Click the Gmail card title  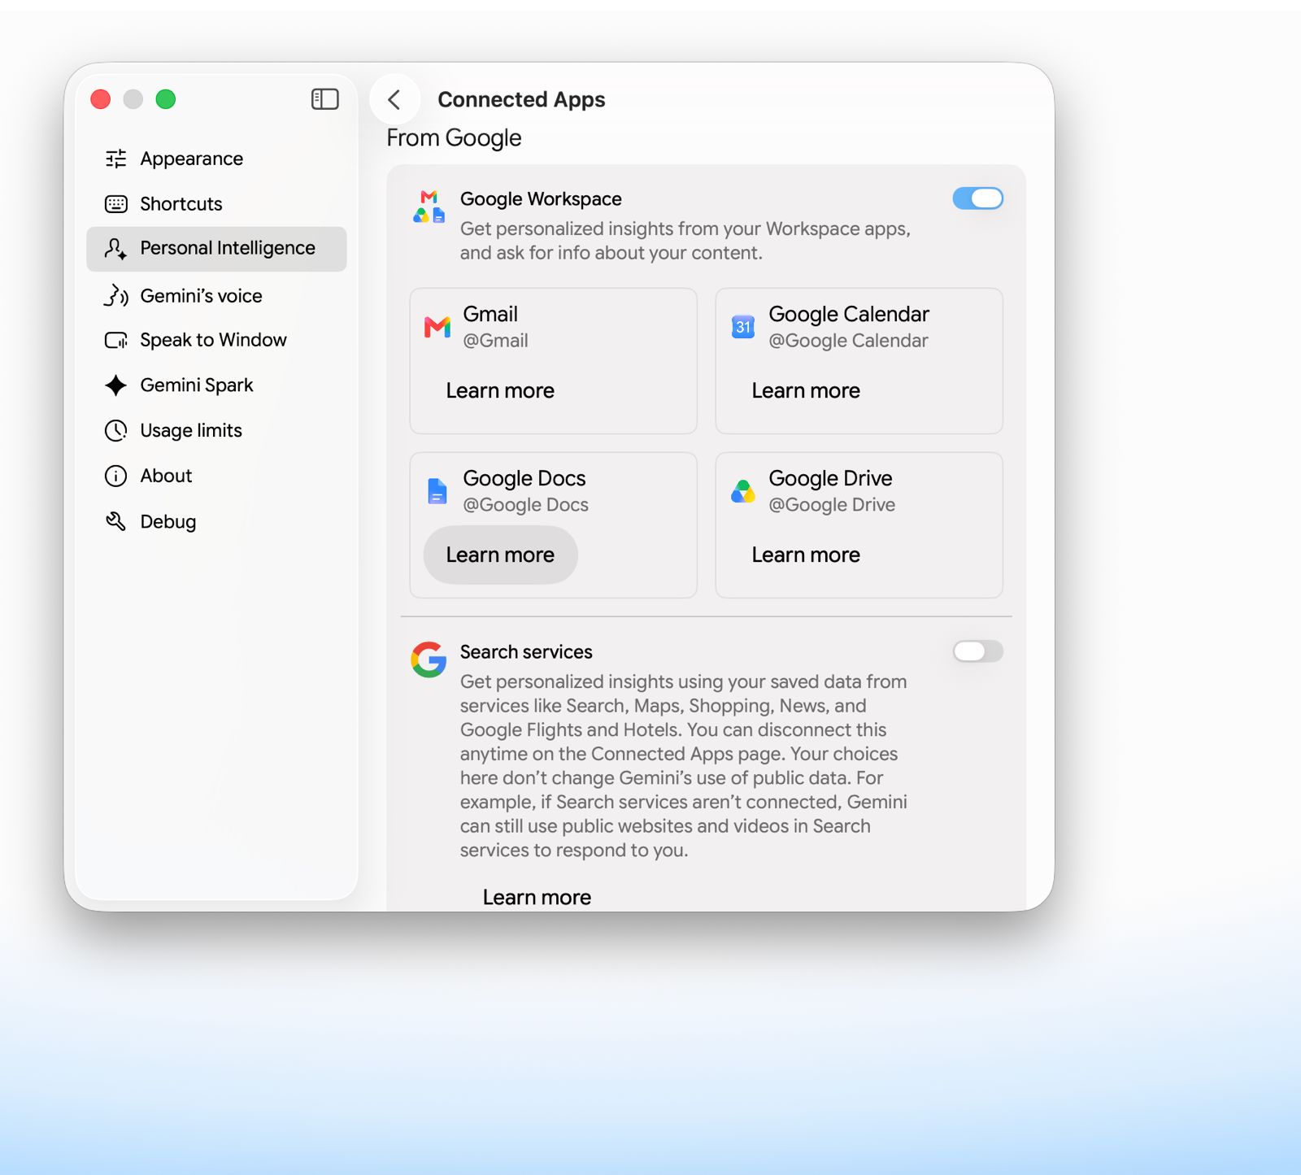click(490, 315)
